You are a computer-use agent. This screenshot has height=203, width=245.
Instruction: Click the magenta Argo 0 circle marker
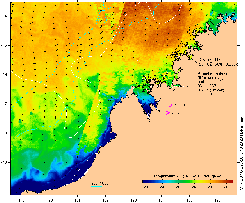170,105
